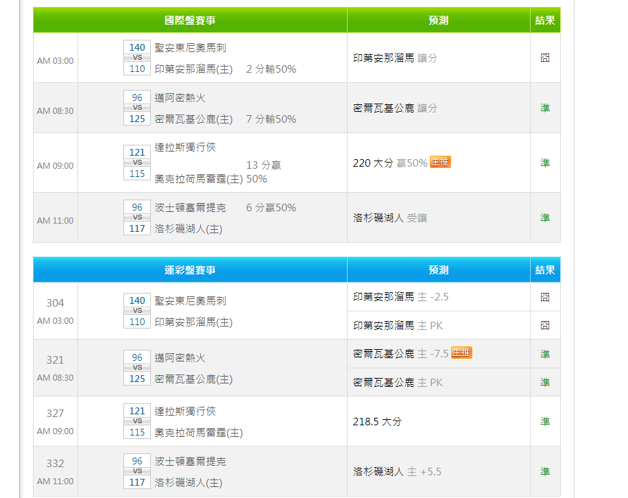This screenshot has width=628, height=498.
Task: Select 聖安東尼奧馬刺 in the 國際盤 table
Action: 190,48
